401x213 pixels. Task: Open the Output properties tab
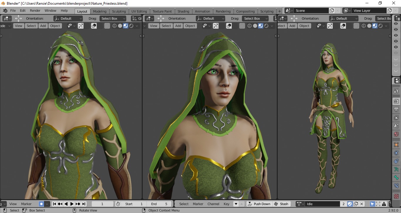(396, 110)
